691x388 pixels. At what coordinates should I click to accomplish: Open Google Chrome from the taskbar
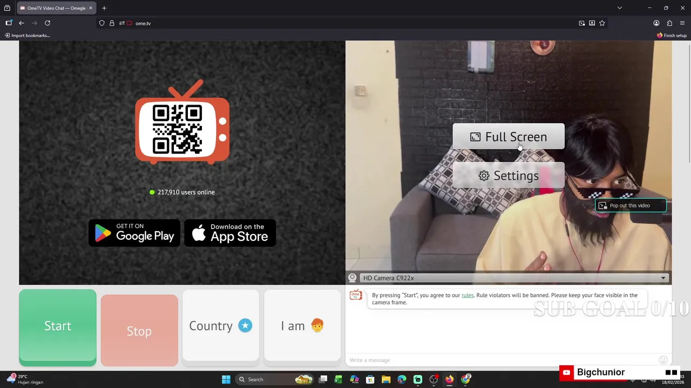pos(465,379)
